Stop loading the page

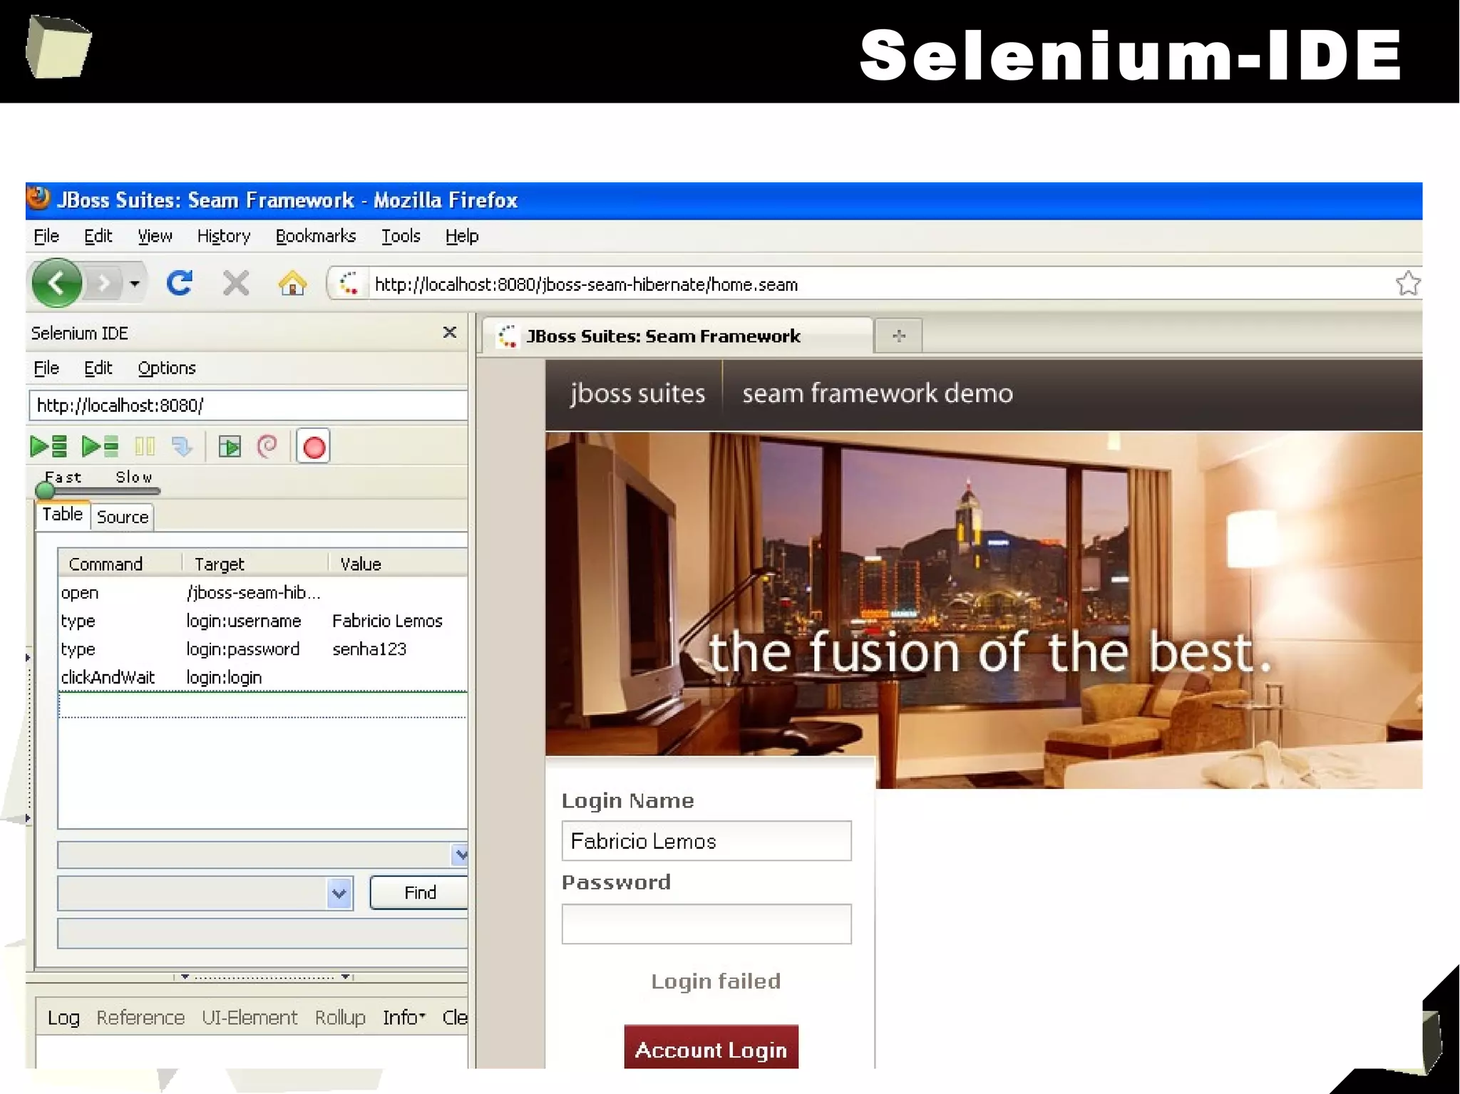click(236, 284)
